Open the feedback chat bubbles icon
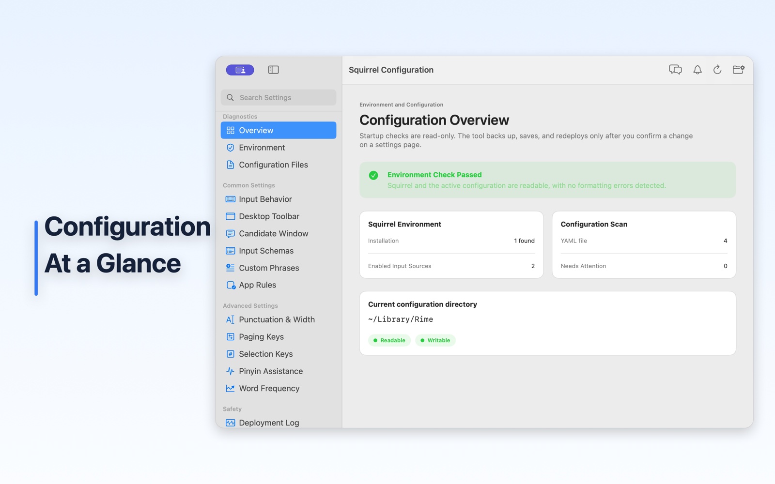Viewport: 775px width, 484px height. (x=675, y=70)
